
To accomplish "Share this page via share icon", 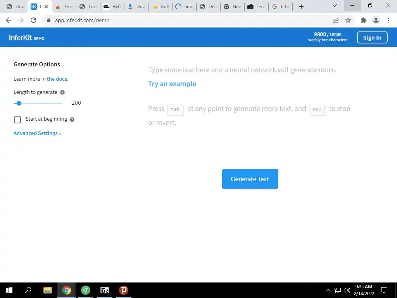I will click(x=336, y=20).
